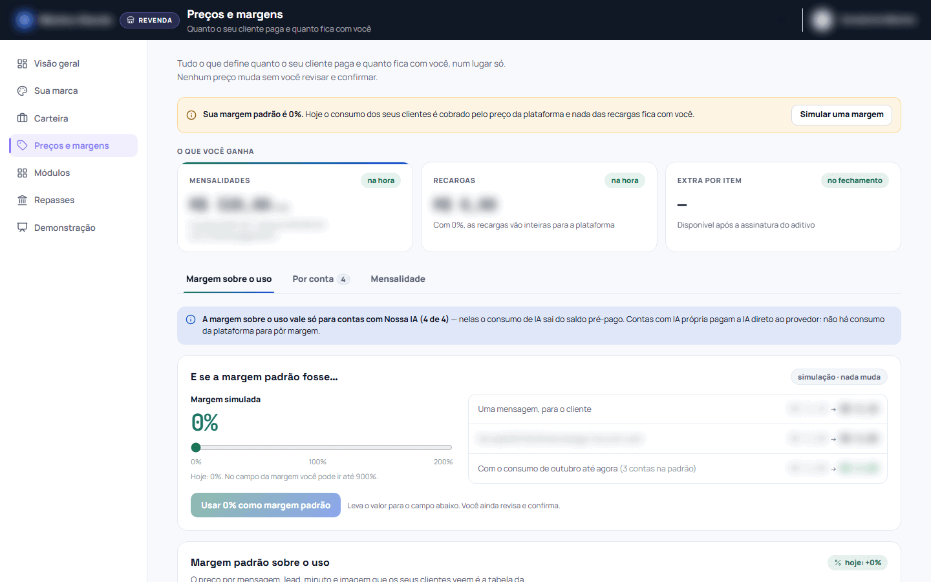Screen dimensions: 931x582
Task: Open Sua marca in the sidebar
Action: (x=74, y=91)
